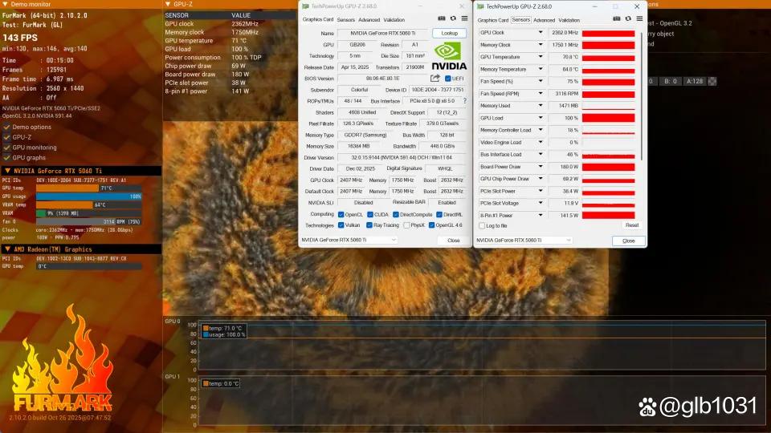The image size is (771, 433).
Task: Click the FurMark flame logo
Action: 63,358
